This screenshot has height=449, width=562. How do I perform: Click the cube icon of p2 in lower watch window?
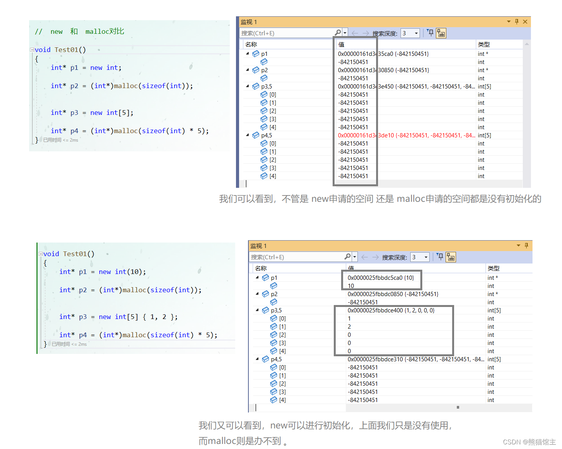[x=265, y=294]
